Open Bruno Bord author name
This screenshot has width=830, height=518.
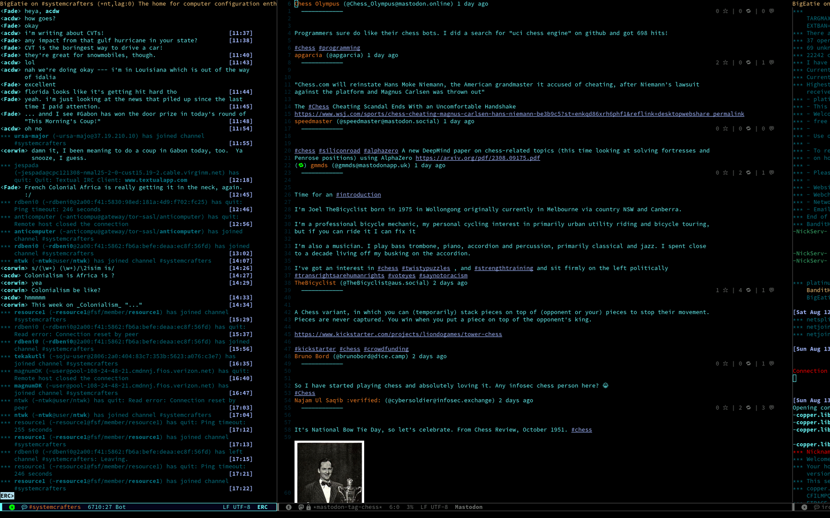click(312, 356)
